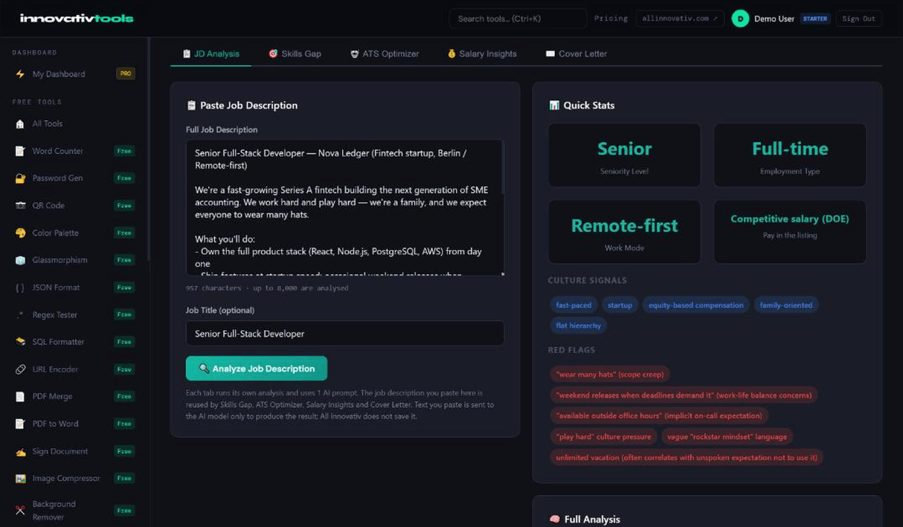Click the Sign Out button
903x527 pixels.
coord(858,19)
